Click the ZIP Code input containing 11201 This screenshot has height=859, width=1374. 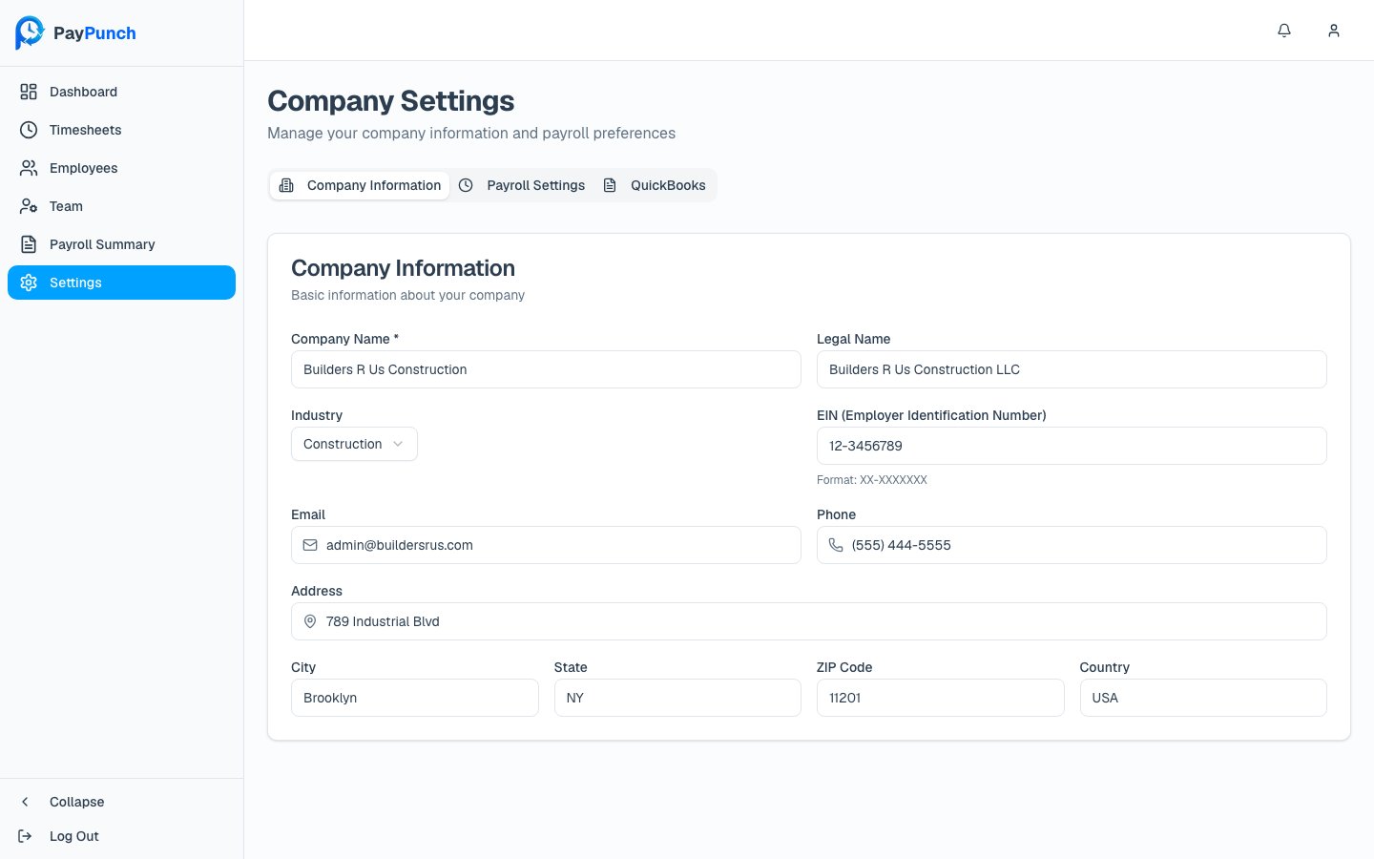pos(941,698)
